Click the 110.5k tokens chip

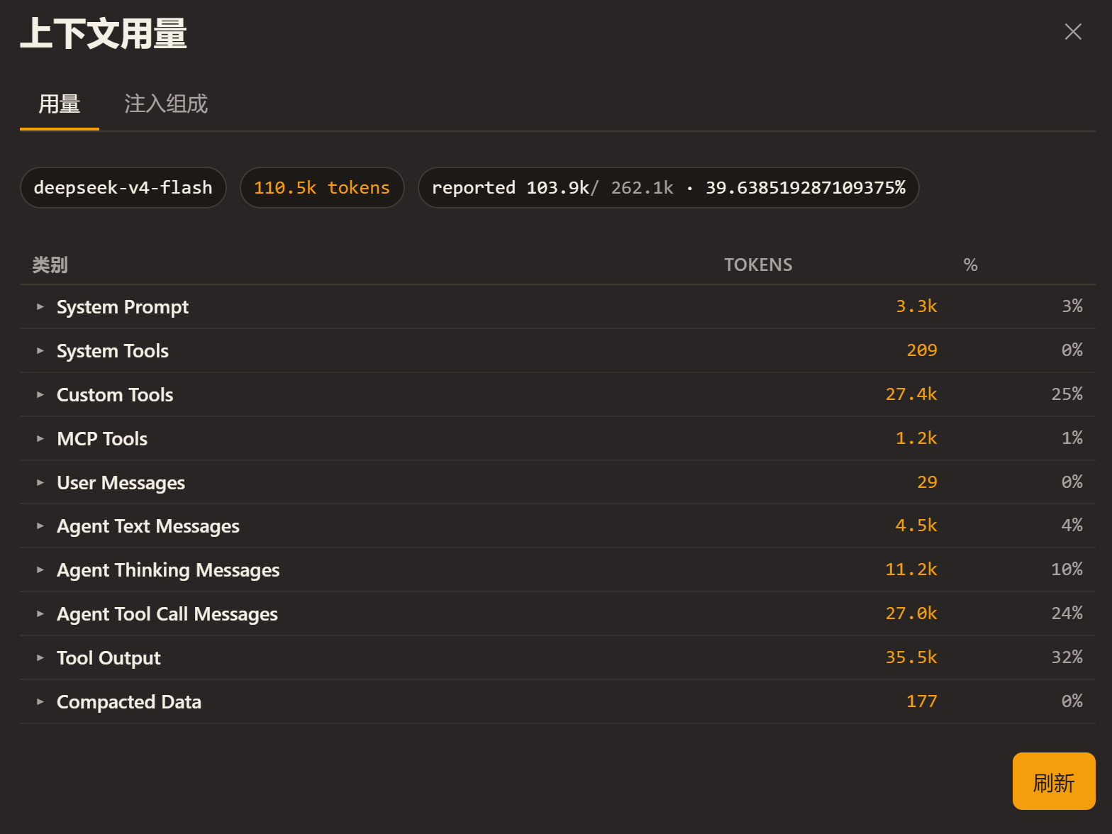(x=322, y=188)
